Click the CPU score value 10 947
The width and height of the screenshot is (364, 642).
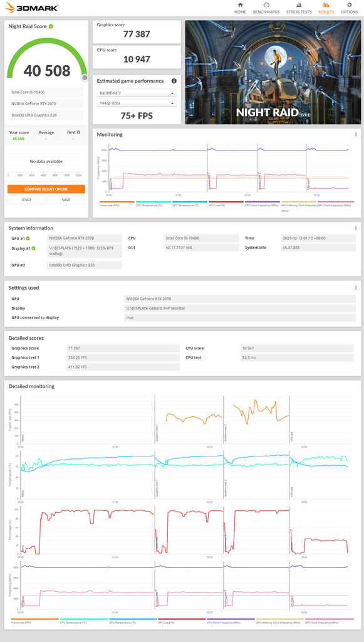137,60
